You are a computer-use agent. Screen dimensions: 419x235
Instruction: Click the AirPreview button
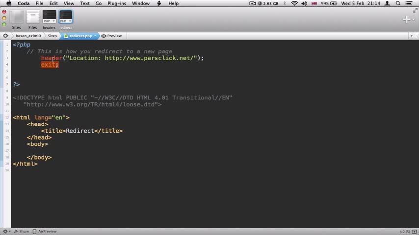coord(45,232)
